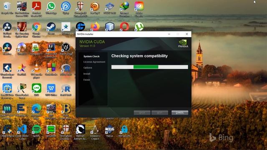Select System Check step in installer sidebar
This screenshot has width=267, height=150.
[91, 56]
